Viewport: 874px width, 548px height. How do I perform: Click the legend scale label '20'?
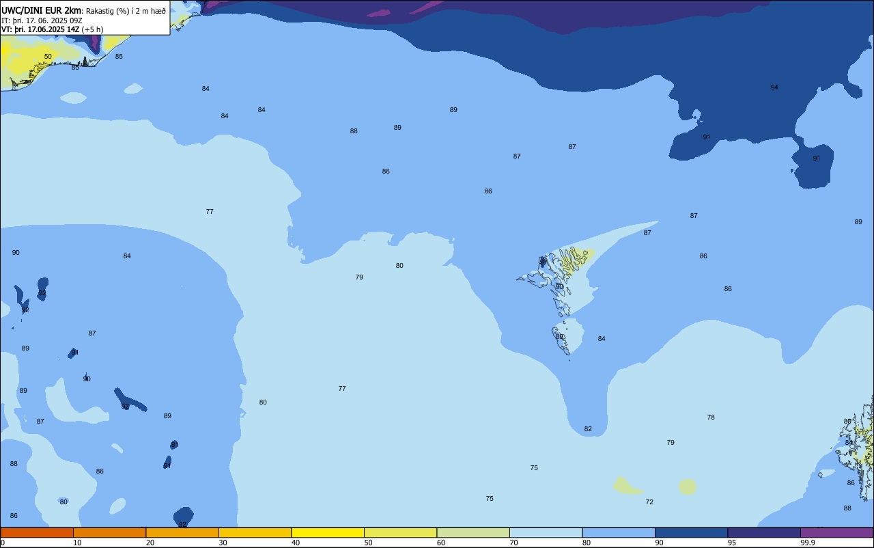(x=150, y=543)
